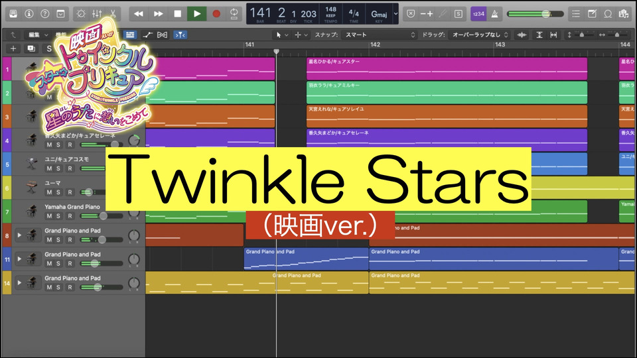Click the 4/4 time signature display

point(354,13)
